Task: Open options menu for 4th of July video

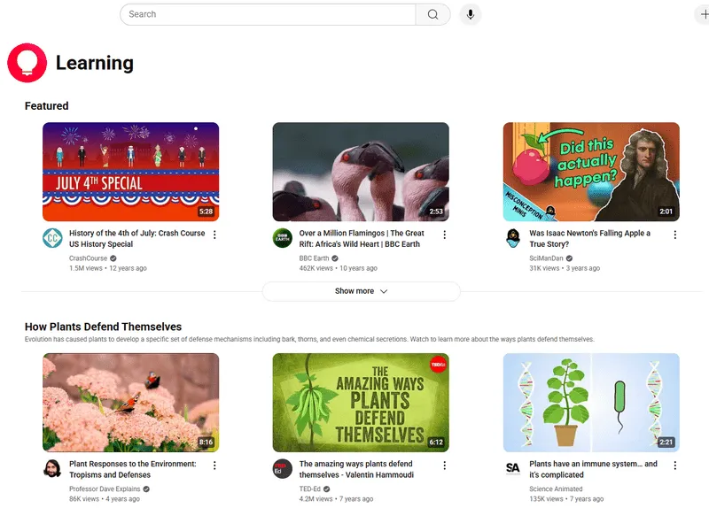Action: point(214,235)
